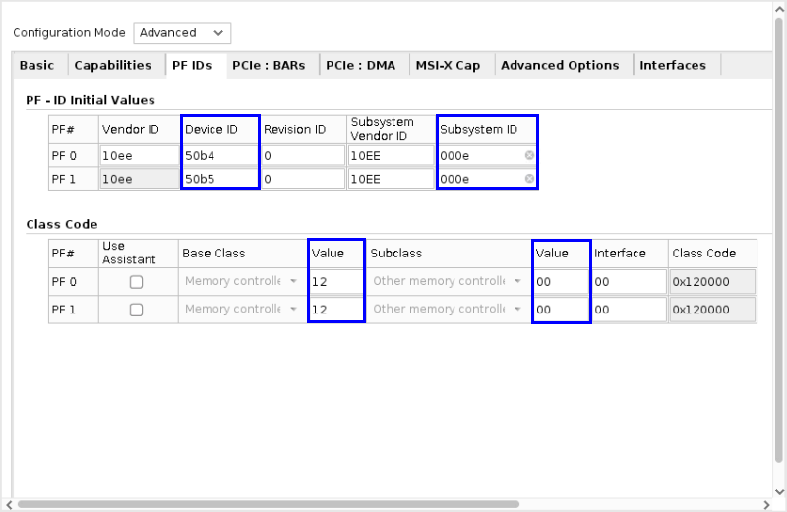Click PF 0 Base Class Value field
Image resolution: width=787 pixels, height=512 pixels.
coord(335,281)
